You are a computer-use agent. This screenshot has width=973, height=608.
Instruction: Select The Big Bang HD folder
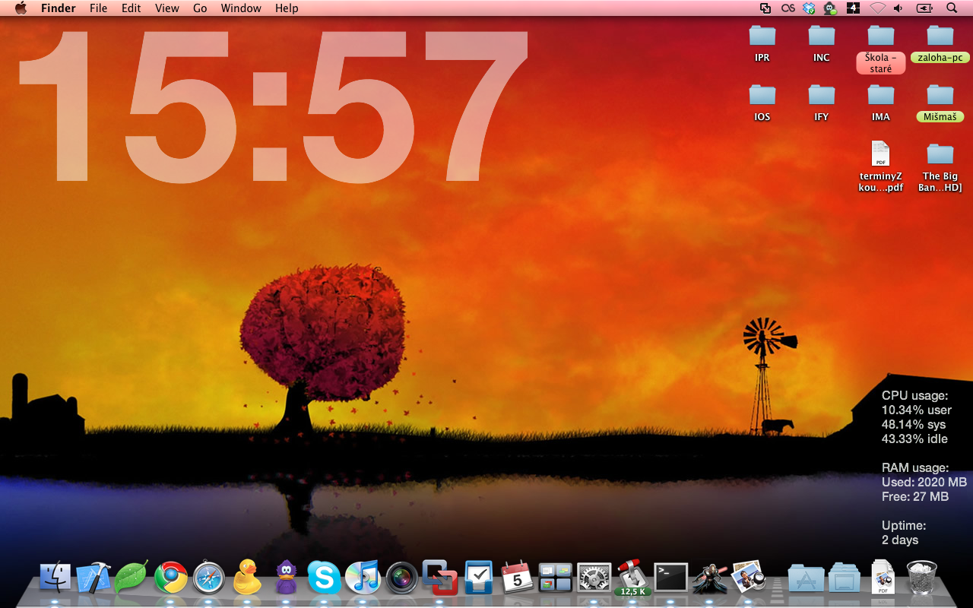940,154
